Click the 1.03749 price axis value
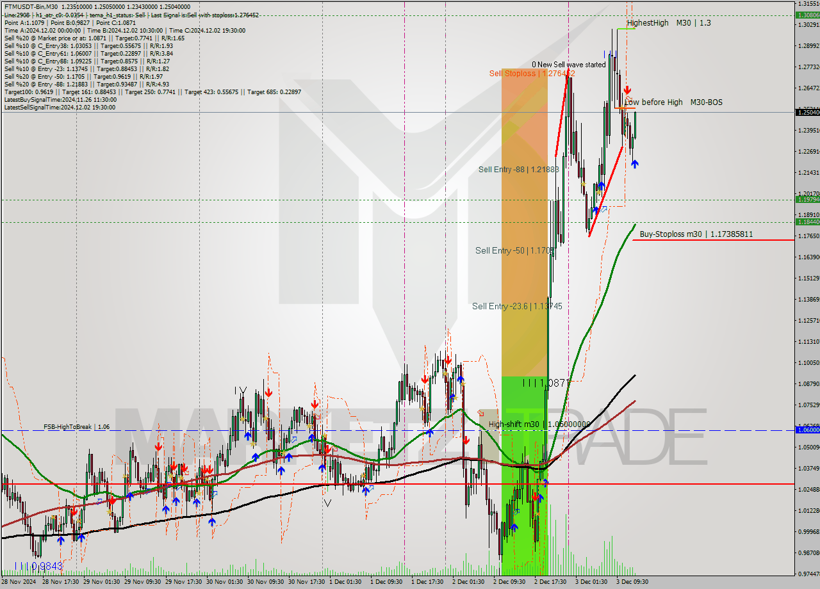The width and height of the screenshot is (820, 589). click(808, 469)
